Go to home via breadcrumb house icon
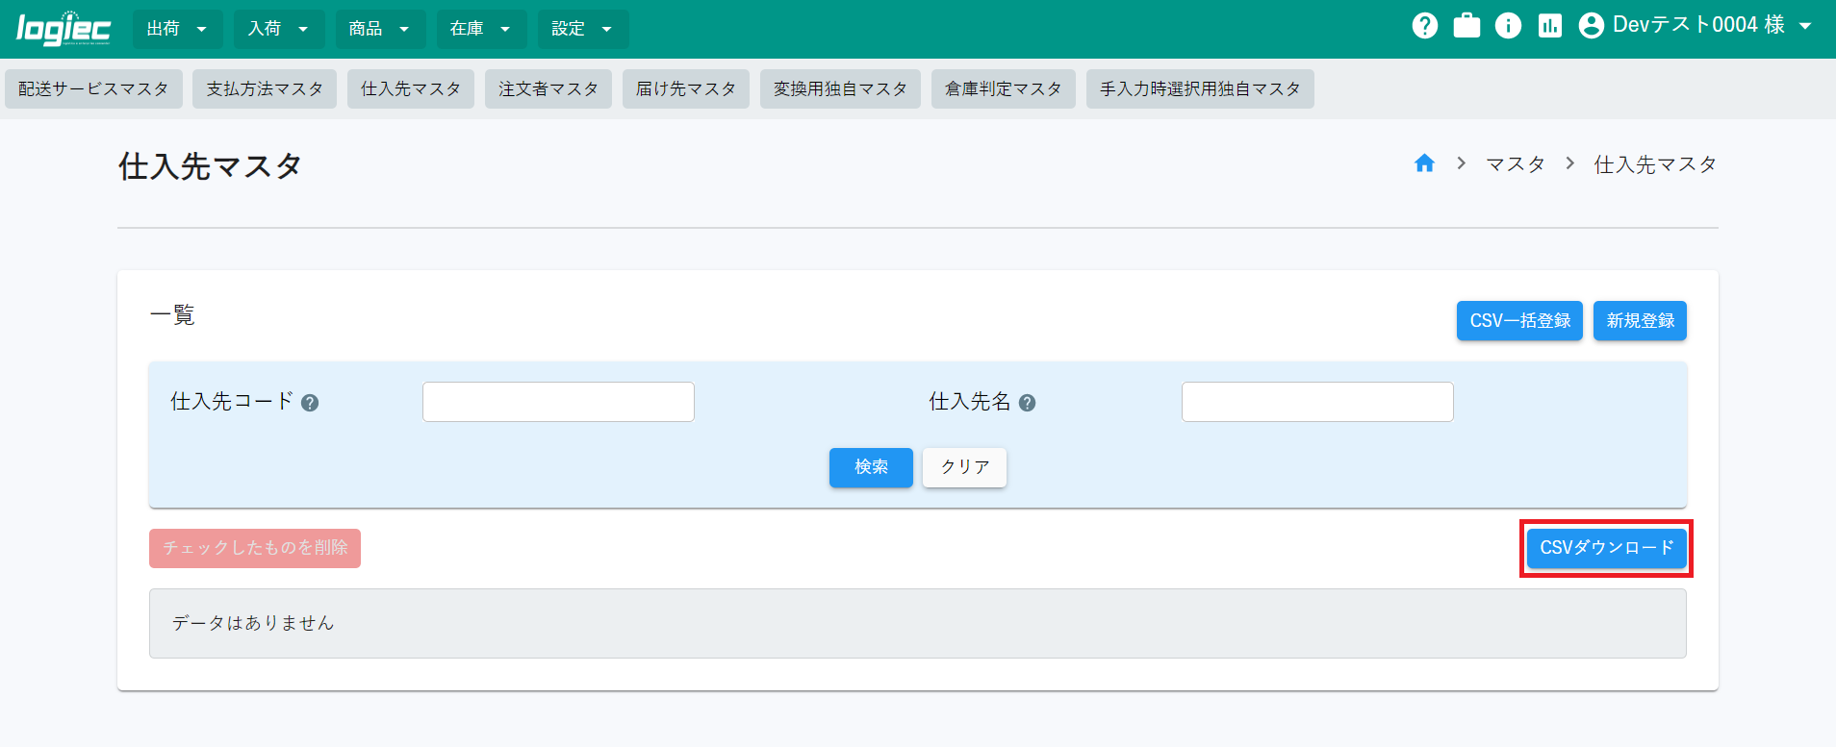This screenshot has width=1836, height=747. coord(1424,163)
